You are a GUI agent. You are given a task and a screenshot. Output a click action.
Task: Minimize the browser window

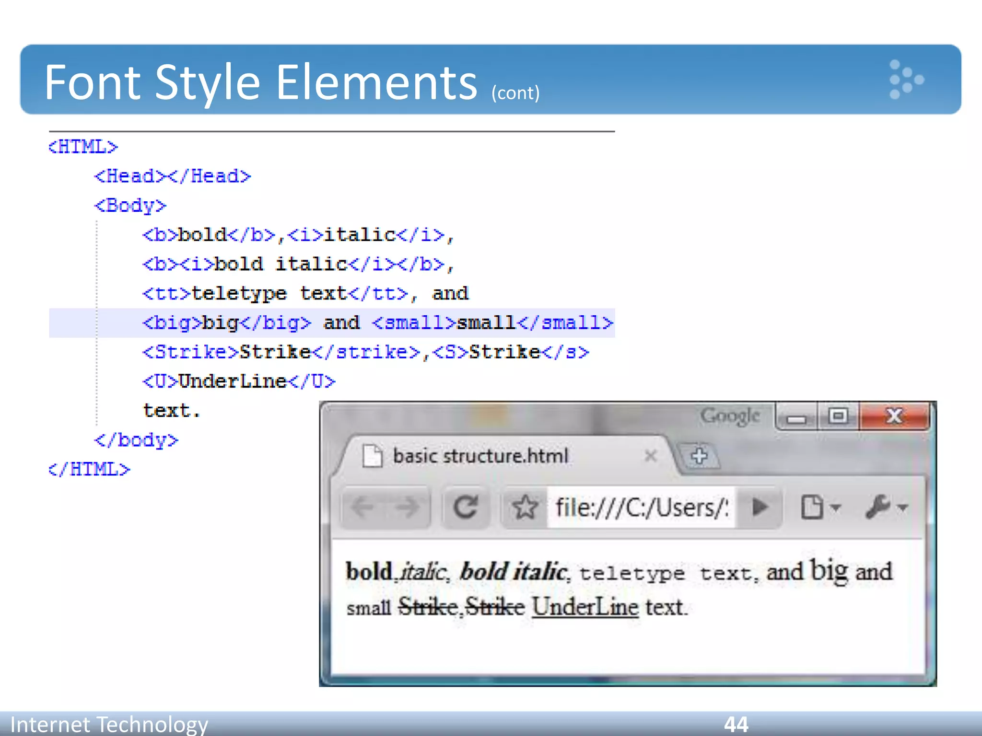pyautogui.click(x=797, y=417)
